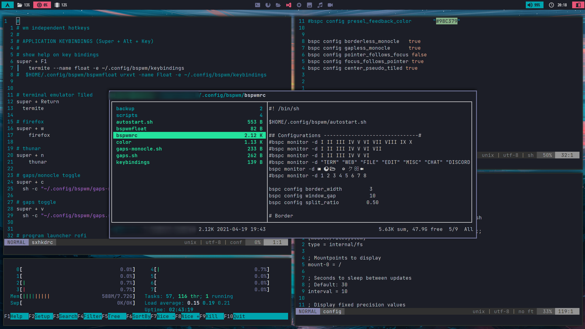
Task: Click the Load average values in htop
Action: pos(209,303)
